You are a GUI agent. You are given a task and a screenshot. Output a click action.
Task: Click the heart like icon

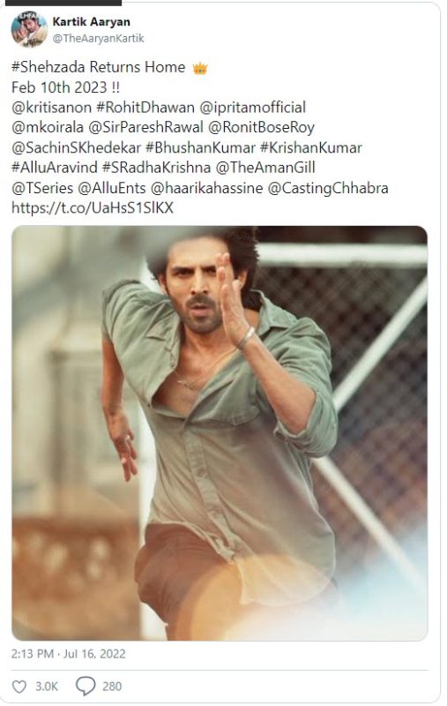(19, 687)
